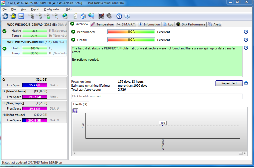Click the help icon beside Health row
Image resolution: width=254 pixels, height=168 pixels.
[x=246, y=40]
